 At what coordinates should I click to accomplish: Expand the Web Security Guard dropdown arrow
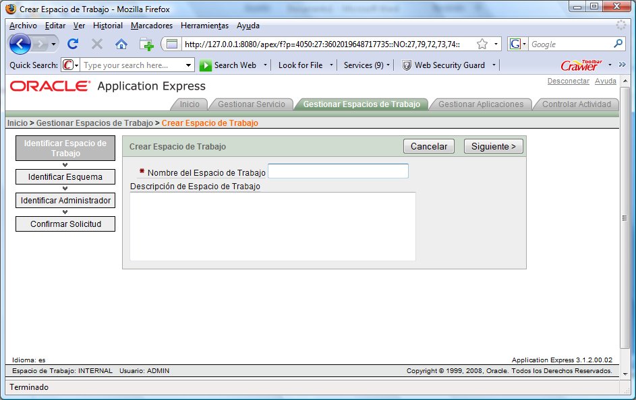pos(494,65)
